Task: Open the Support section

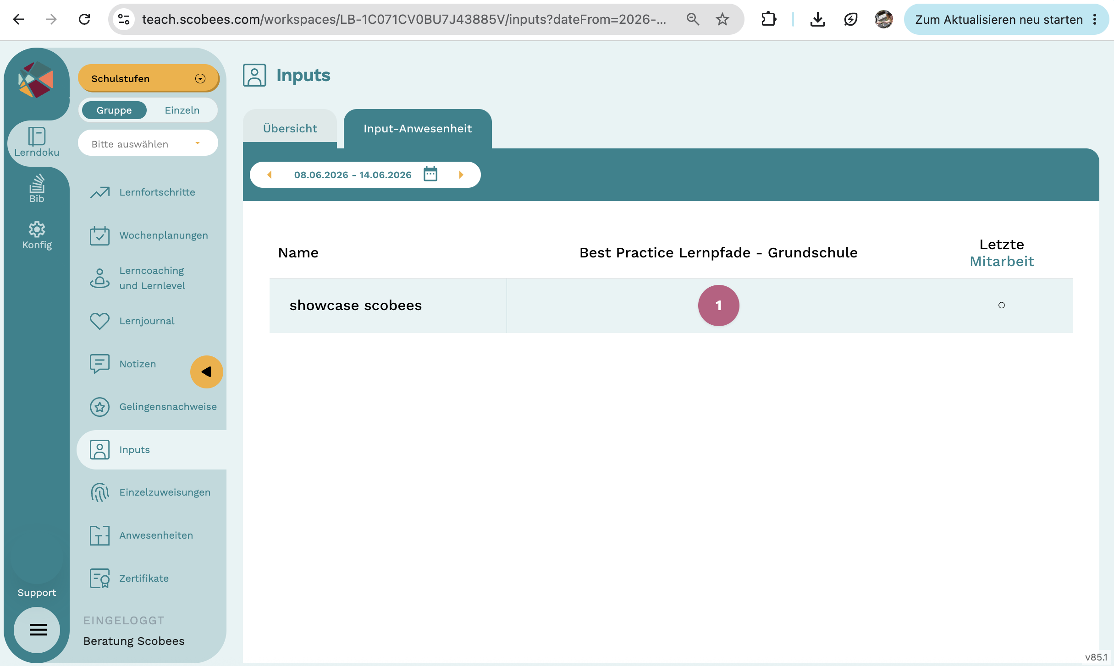Action: click(37, 593)
